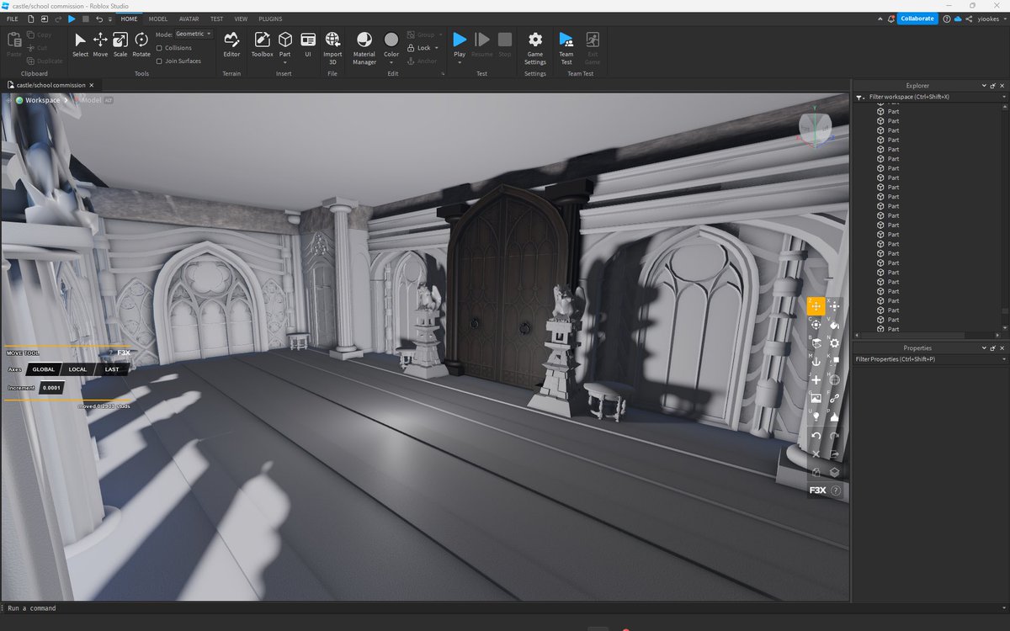Open the Toolbox panel
This screenshot has width=1010, height=631.
[262, 45]
